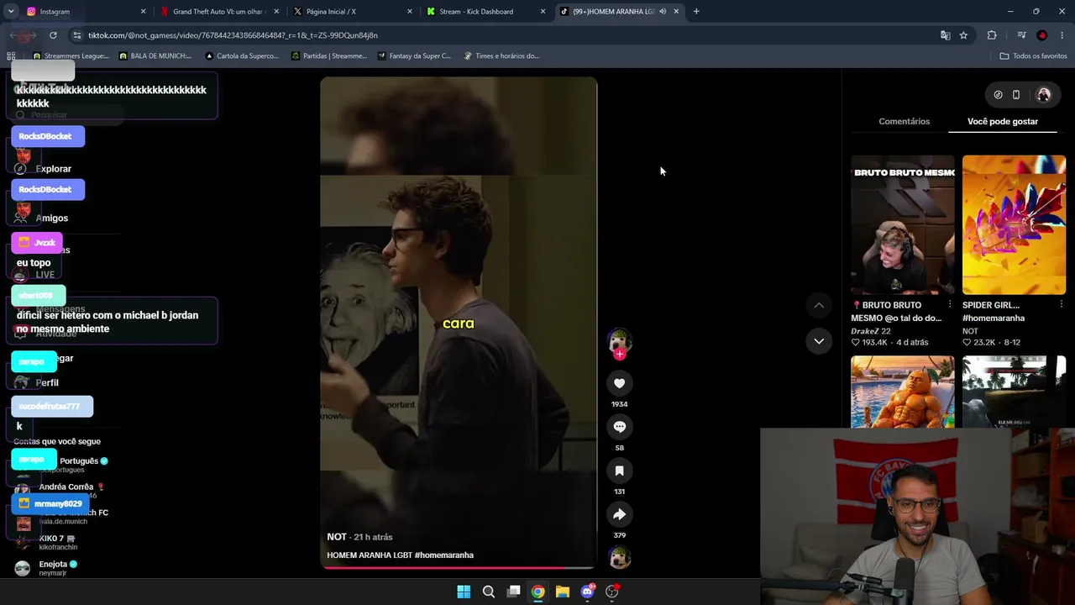Open OBS Studio from the taskbar
Screen dimensions: 1075x605
[612, 592]
